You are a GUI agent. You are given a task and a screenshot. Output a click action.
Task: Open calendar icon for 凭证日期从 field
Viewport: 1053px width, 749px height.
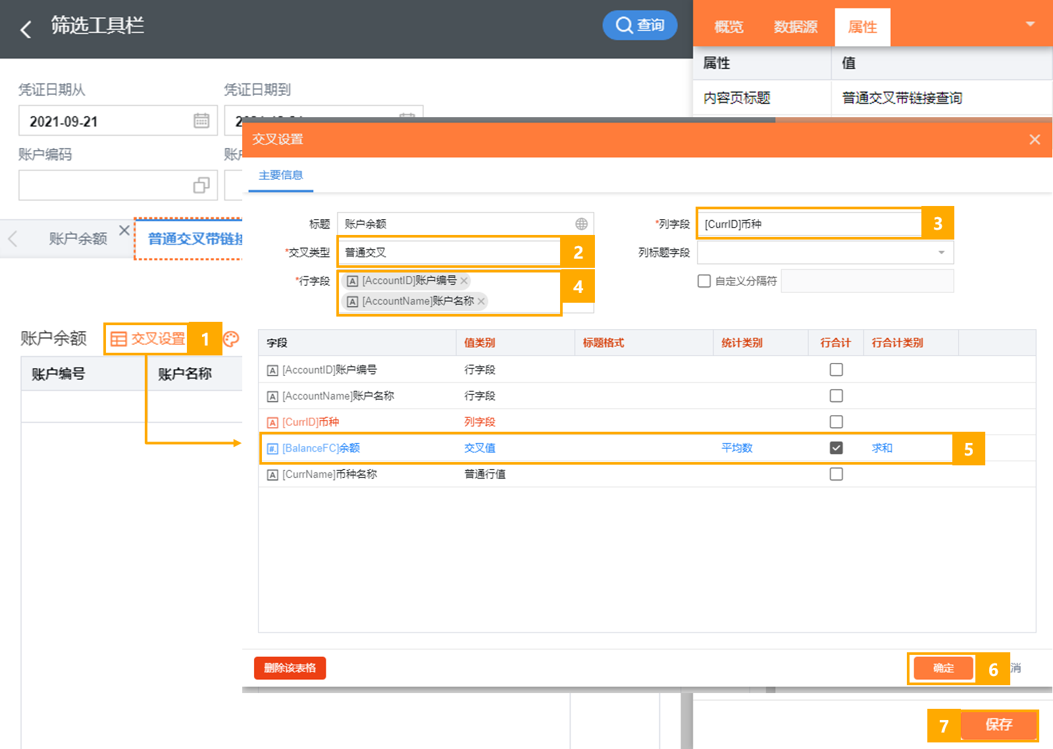[201, 120]
